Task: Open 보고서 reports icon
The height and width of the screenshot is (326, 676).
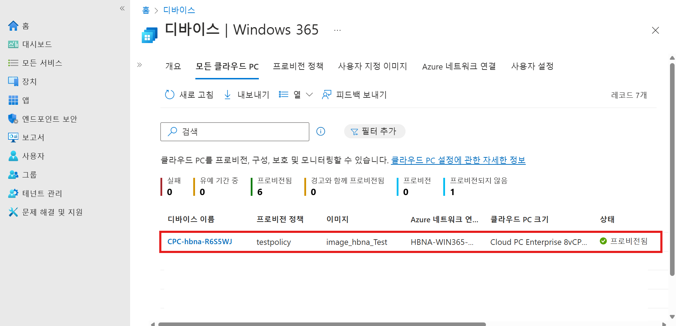Action: click(x=13, y=138)
